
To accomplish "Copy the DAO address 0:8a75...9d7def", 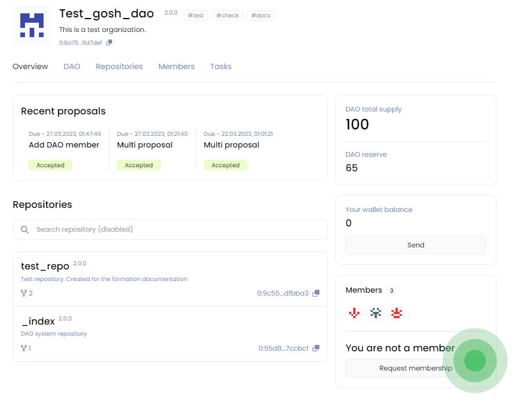I will click(x=109, y=42).
